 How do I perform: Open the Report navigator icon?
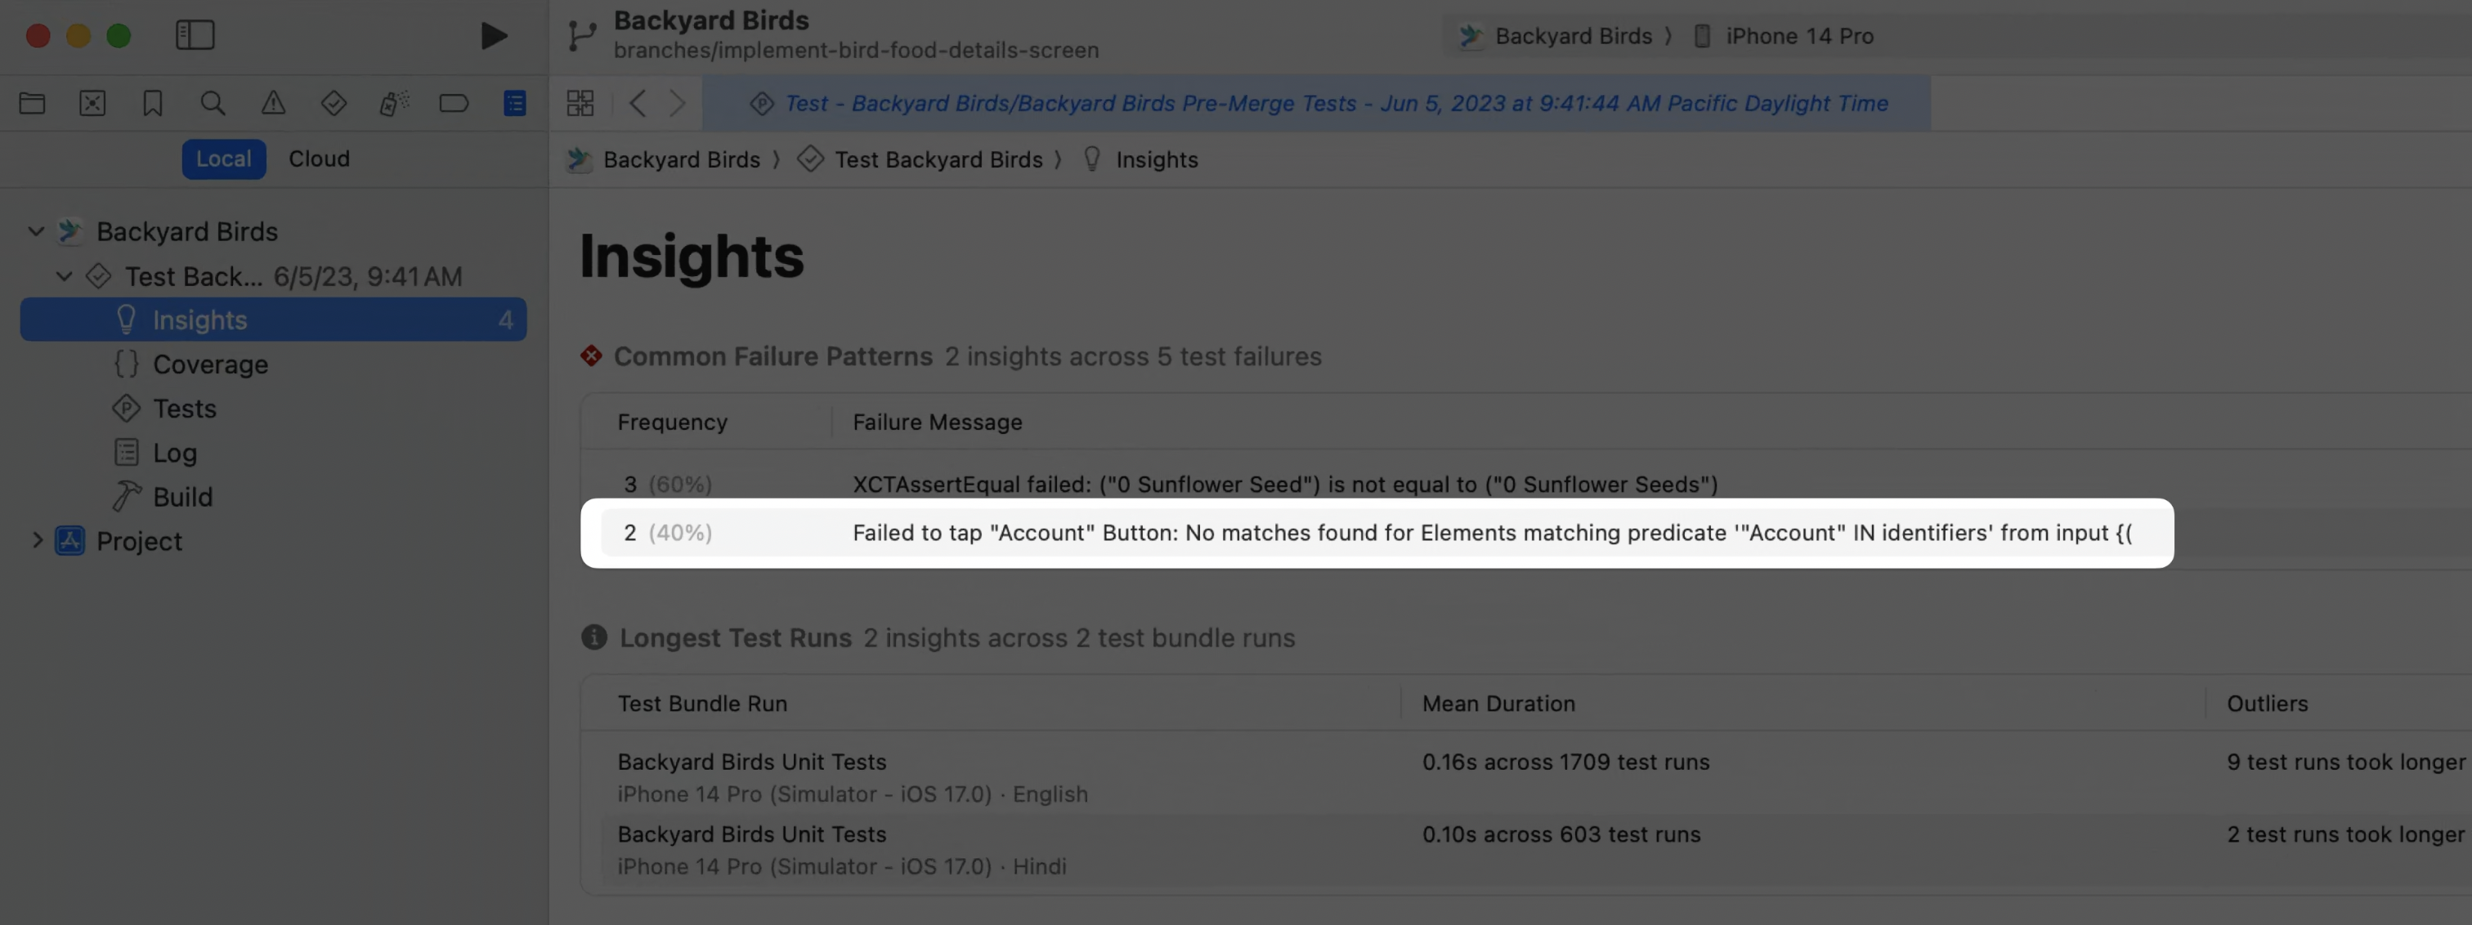pyautogui.click(x=514, y=103)
